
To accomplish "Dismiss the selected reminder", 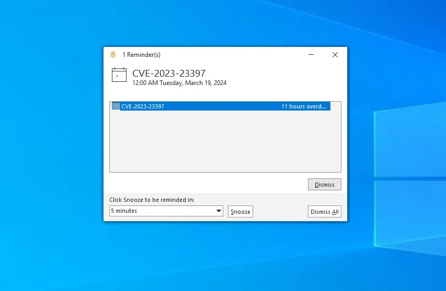I will (x=325, y=185).
